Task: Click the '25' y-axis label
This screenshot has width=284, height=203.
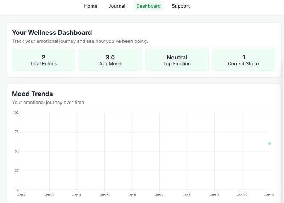Action: point(17,170)
